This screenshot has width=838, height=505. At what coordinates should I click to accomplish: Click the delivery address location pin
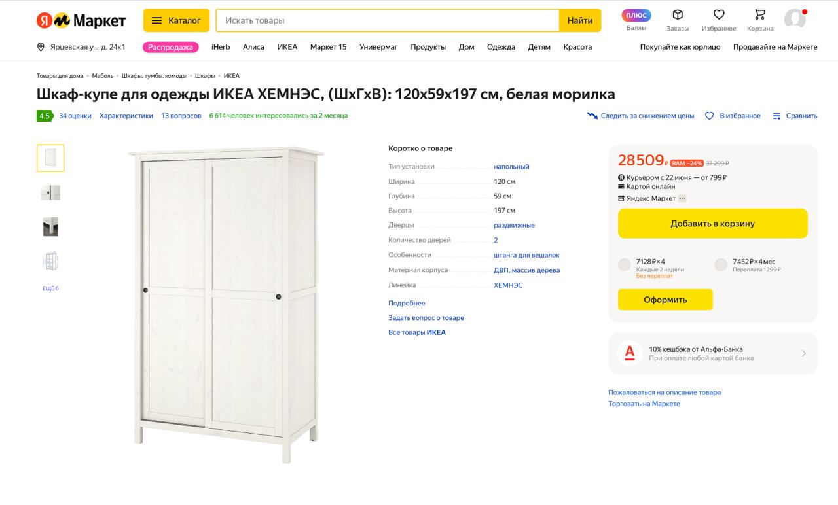(x=41, y=47)
